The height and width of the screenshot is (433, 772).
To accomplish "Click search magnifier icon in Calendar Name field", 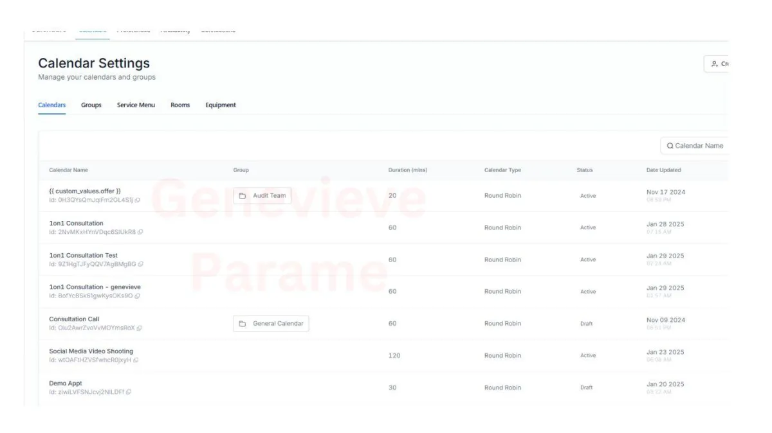I will coord(670,146).
